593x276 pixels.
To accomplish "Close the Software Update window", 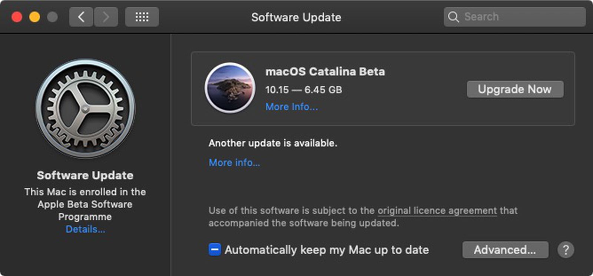I will [x=17, y=17].
